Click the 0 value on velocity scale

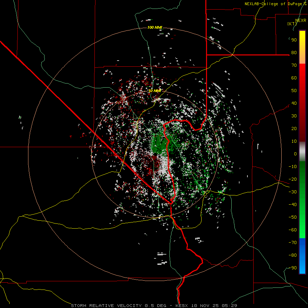pyautogui.click(x=295, y=154)
